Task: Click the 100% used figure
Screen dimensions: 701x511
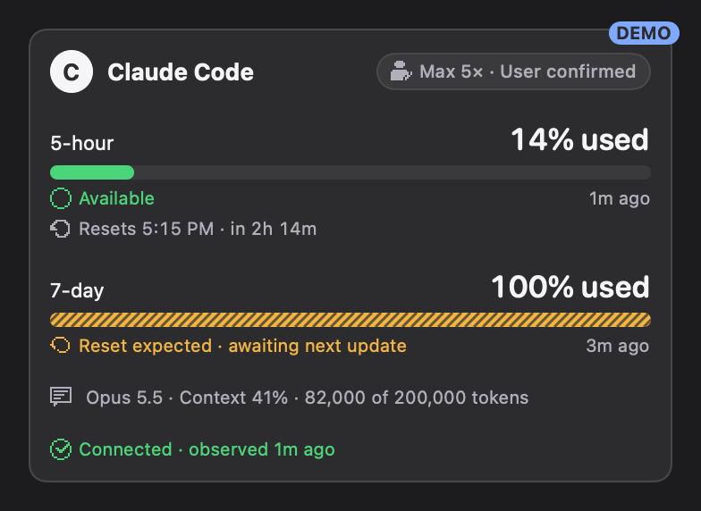Action: click(x=570, y=287)
